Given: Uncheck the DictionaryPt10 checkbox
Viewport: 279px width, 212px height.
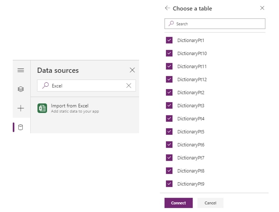Looking at the screenshot, I should [x=169, y=53].
